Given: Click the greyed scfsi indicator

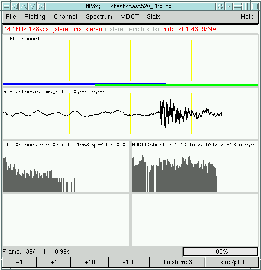Looking at the screenshot, I should 153,29.
